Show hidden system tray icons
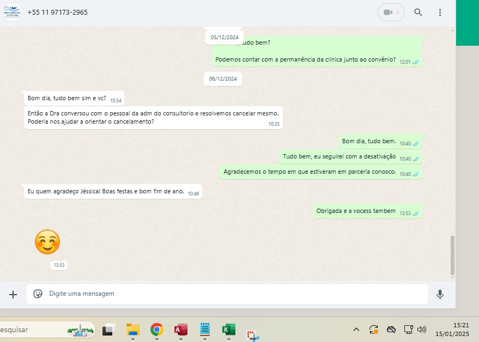The height and width of the screenshot is (342, 479). pyautogui.click(x=356, y=329)
